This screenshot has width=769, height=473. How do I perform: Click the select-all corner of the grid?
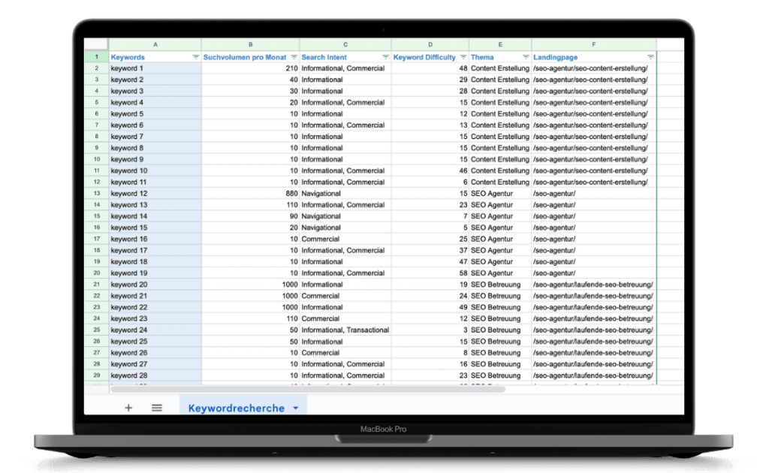click(96, 44)
